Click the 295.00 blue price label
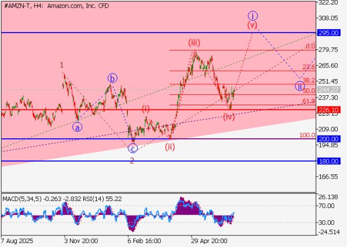Viewport: 347px width, 247px height. click(x=328, y=33)
